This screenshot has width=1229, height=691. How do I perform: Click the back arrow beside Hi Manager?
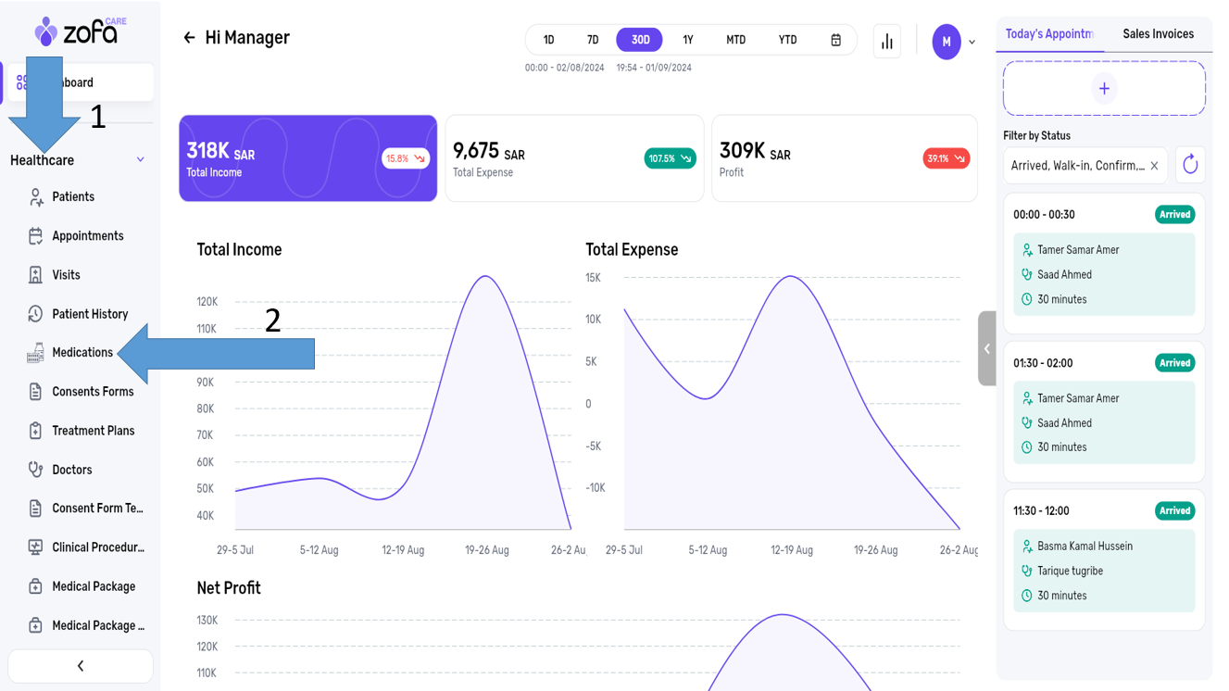(x=189, y=38)
